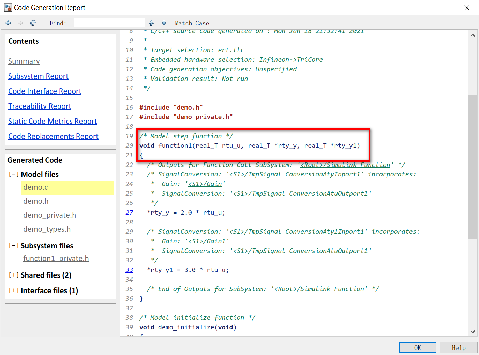Click the report icon in the title bar

pyautogui.click(x=8, y=7)
